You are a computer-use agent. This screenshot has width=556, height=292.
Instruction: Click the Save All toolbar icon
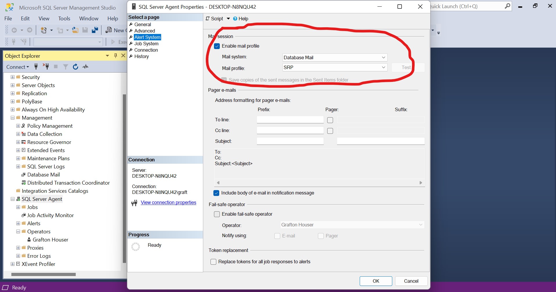(95, 30)
